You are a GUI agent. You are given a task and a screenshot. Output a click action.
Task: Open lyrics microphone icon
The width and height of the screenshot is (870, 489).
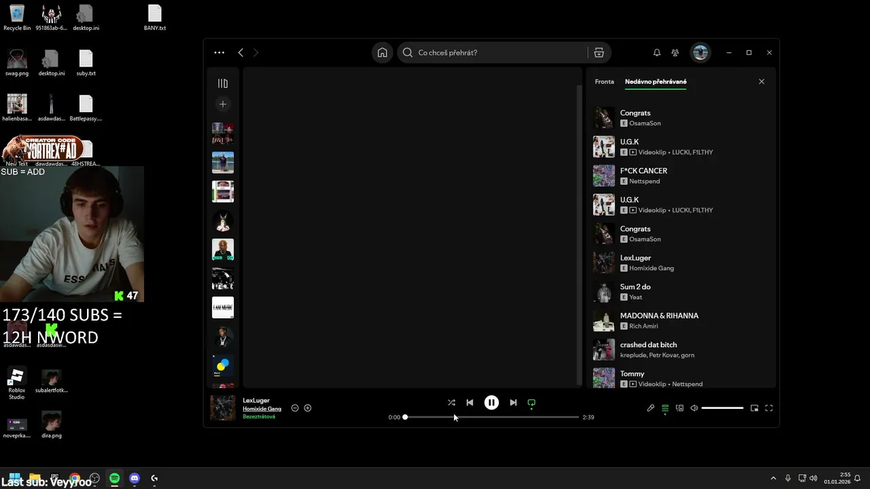(650, 408)
